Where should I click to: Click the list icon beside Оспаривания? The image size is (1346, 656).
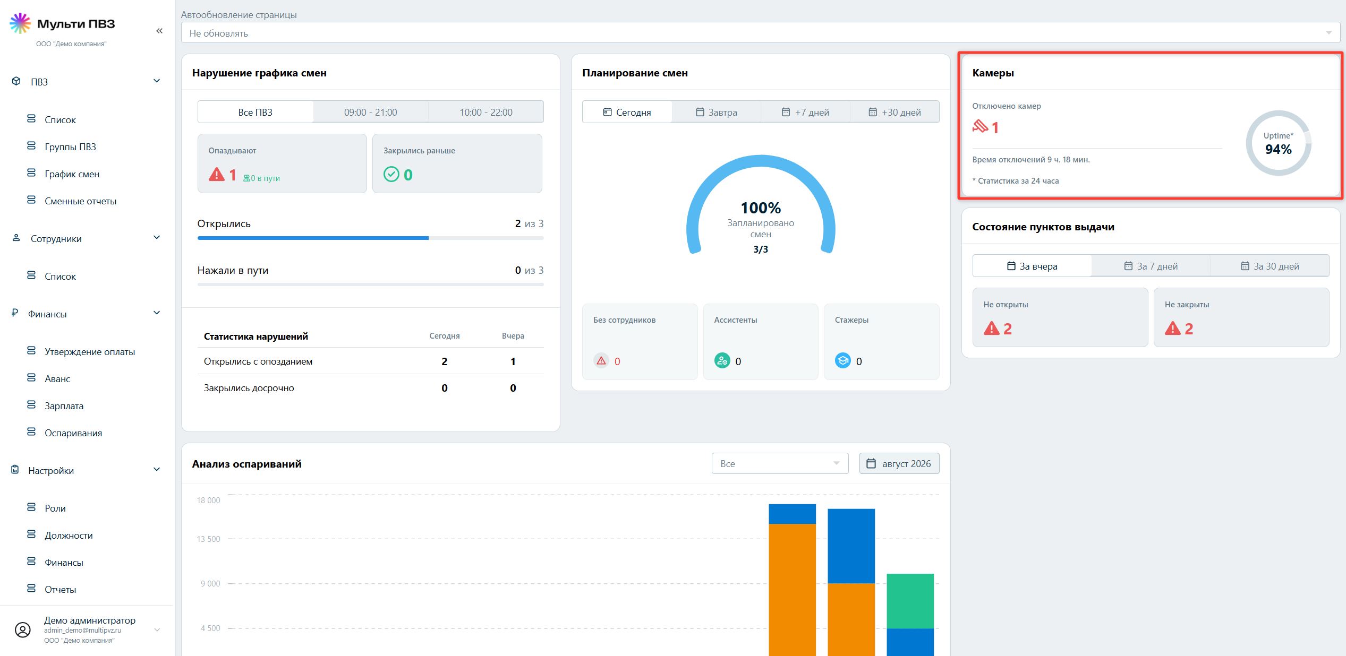(31, 432)
